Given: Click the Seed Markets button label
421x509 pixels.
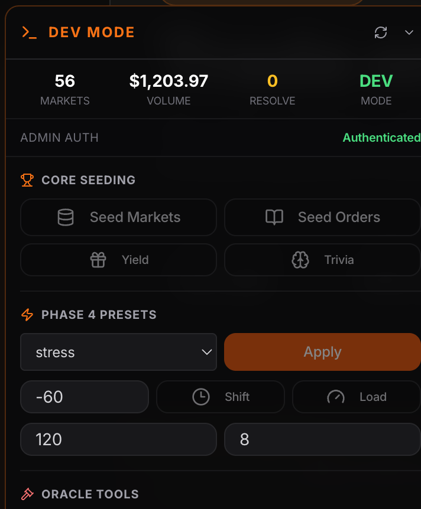Looking at the screenshot, I should [x=135, y=217].
